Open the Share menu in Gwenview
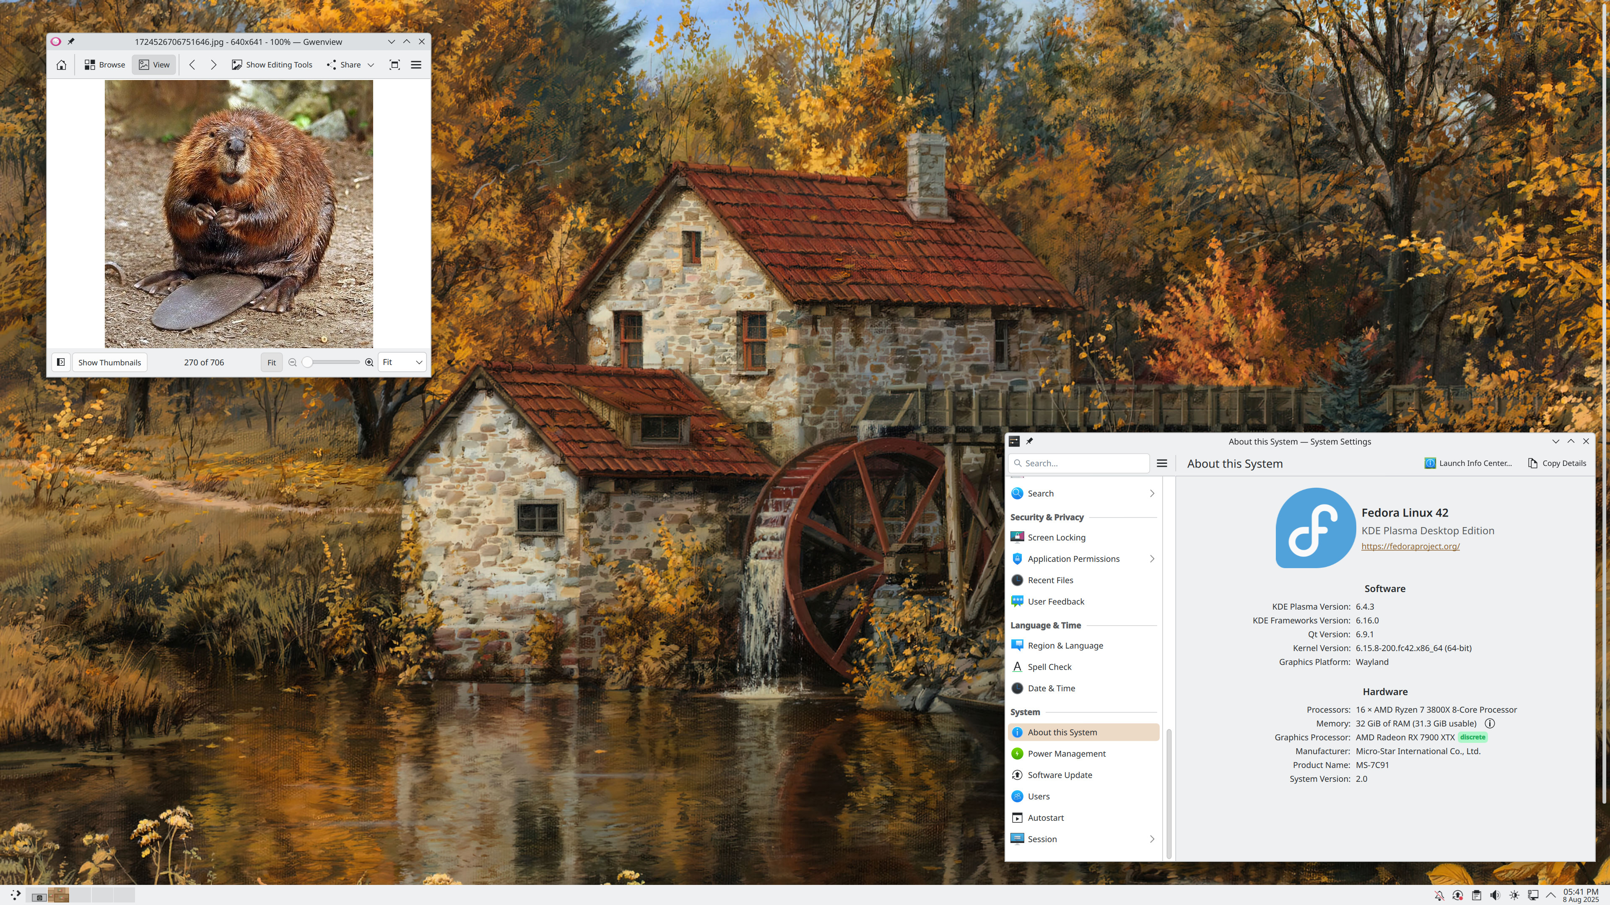The image size is (1610, 905). click(x=350, y=65)
